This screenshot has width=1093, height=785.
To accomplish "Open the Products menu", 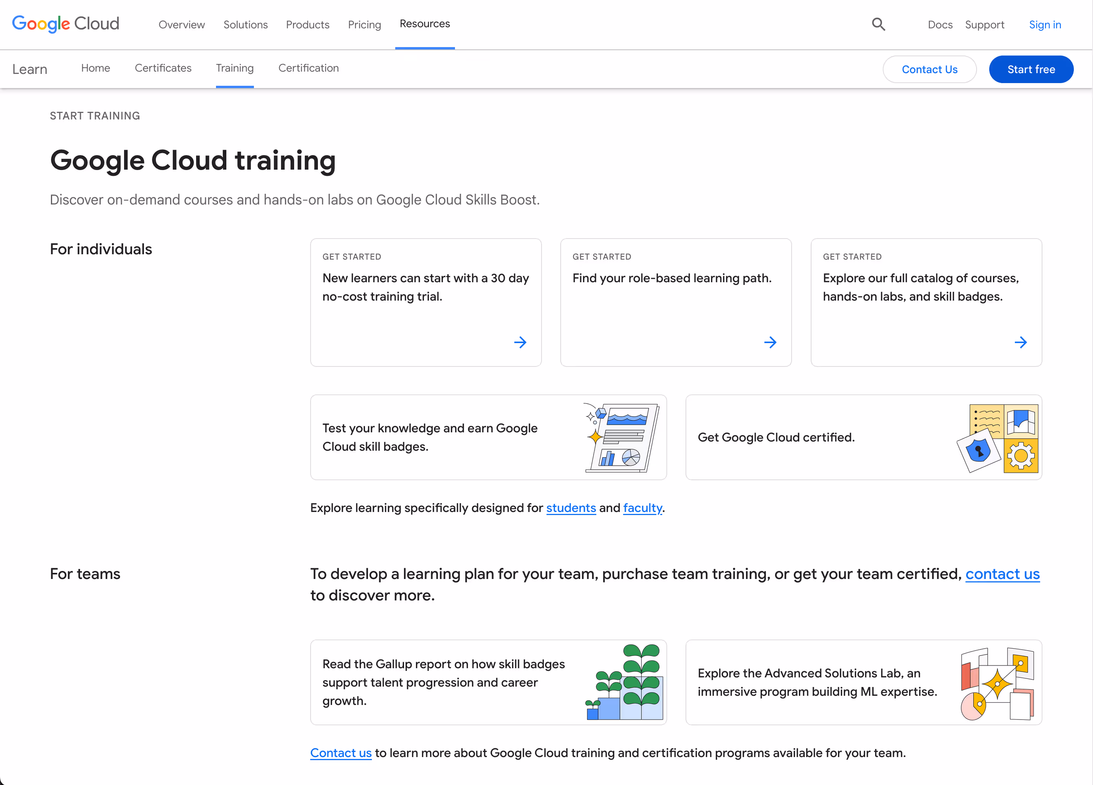I will 308,25.
